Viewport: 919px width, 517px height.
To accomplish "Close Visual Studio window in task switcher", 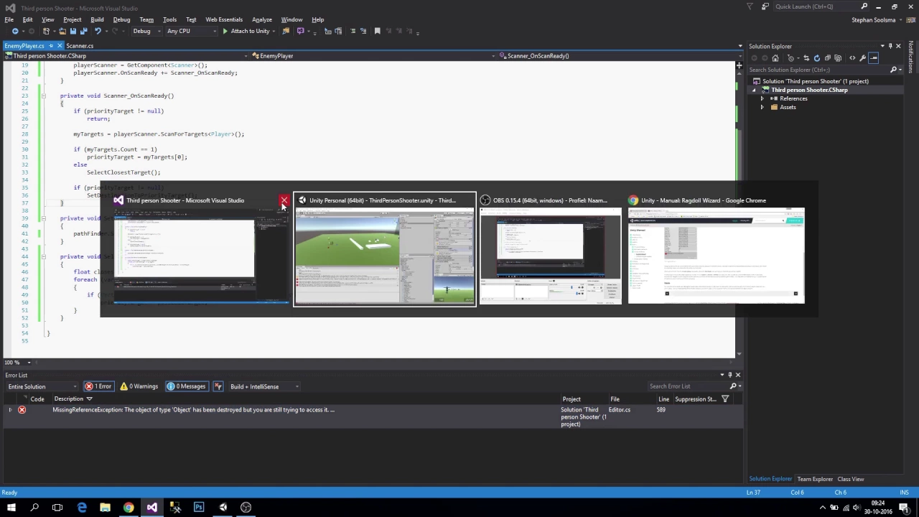I will coord(284,200).
